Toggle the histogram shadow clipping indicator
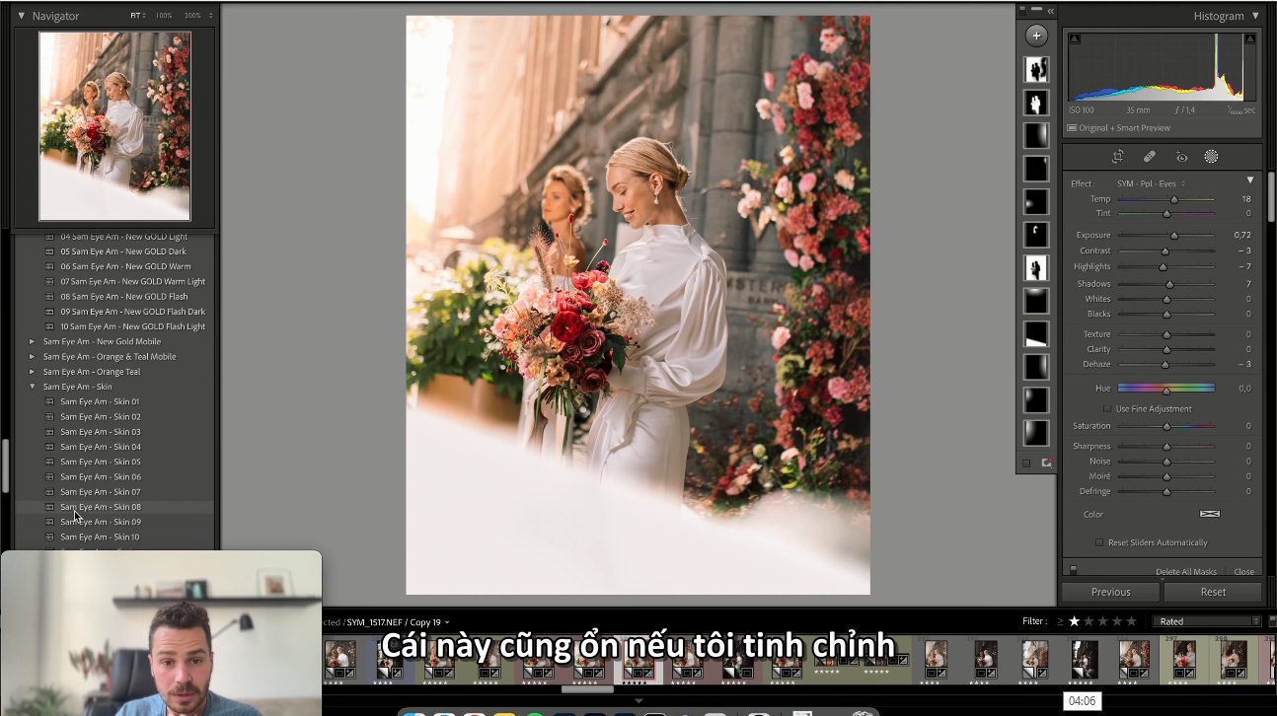Viewport: 1277px width, 716px height. 1075,38
